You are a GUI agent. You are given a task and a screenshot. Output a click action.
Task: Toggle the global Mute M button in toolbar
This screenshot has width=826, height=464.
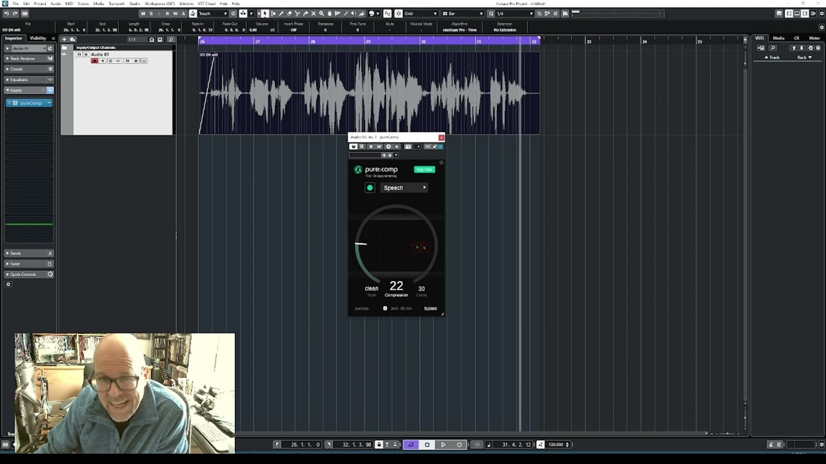143,14
